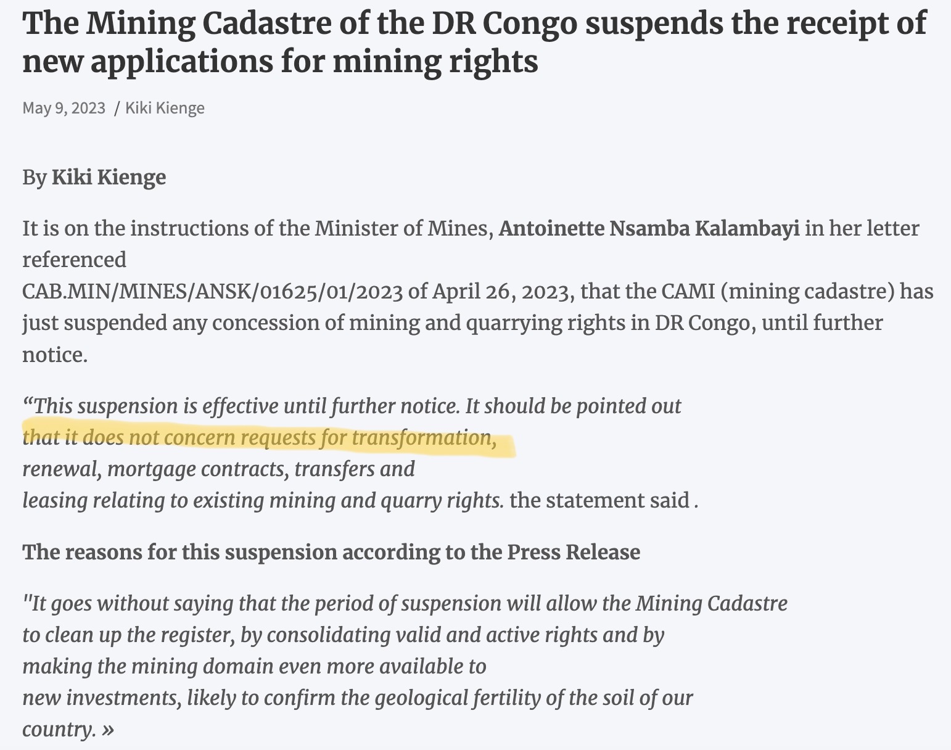
Task: Open the Kiki Kienge author link in the byline
Action: click(x=165, y=108)
